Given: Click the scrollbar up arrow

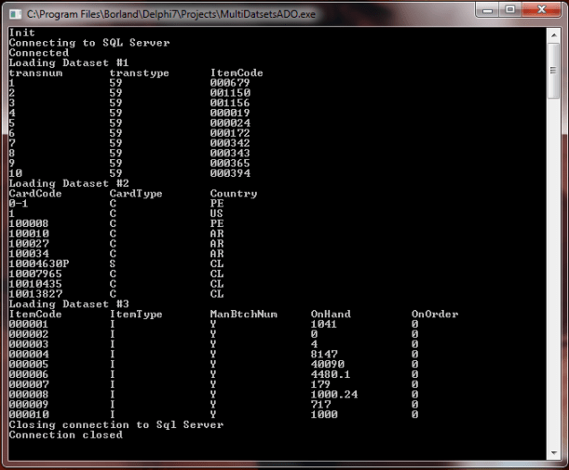Looking at the screenshot, I should coord(554,35).
